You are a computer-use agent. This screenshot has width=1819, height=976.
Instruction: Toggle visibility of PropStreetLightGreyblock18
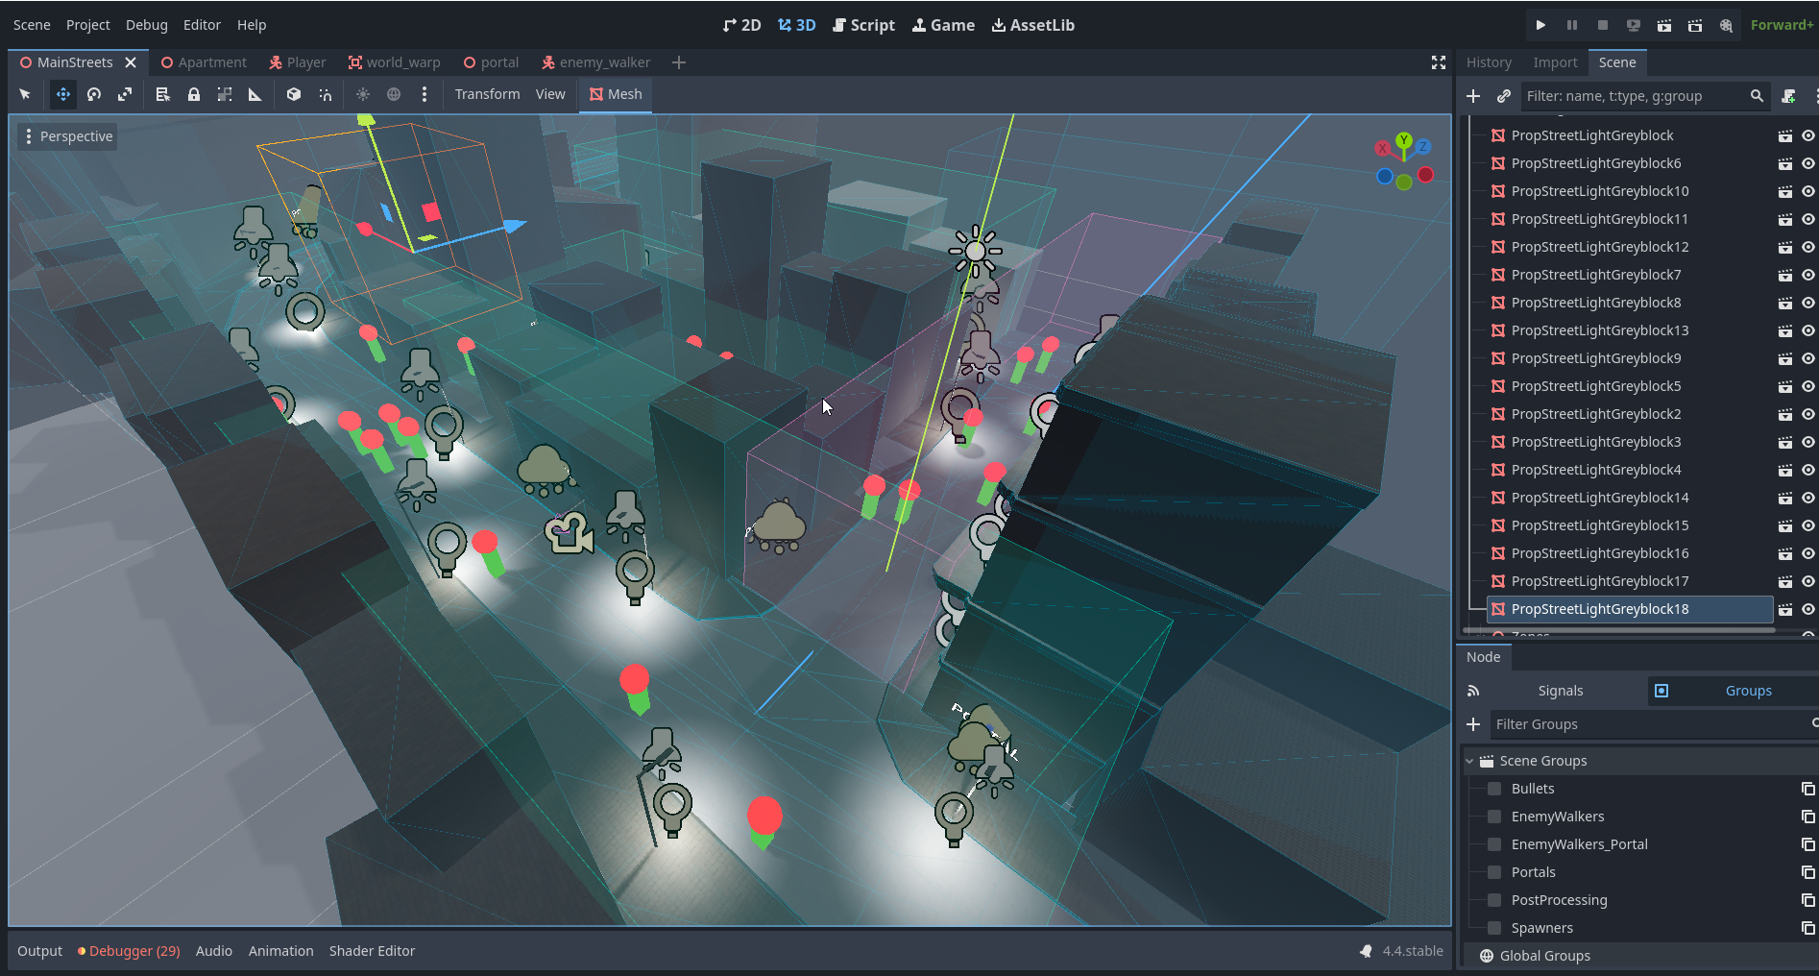pyautogui.click(x=1807, y=609)
